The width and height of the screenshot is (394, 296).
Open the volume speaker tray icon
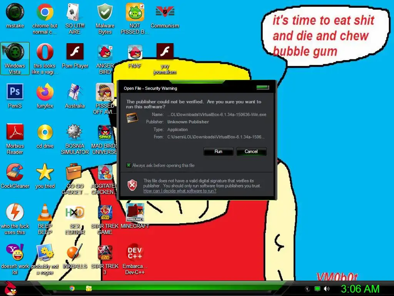click(x=326, y=289)
